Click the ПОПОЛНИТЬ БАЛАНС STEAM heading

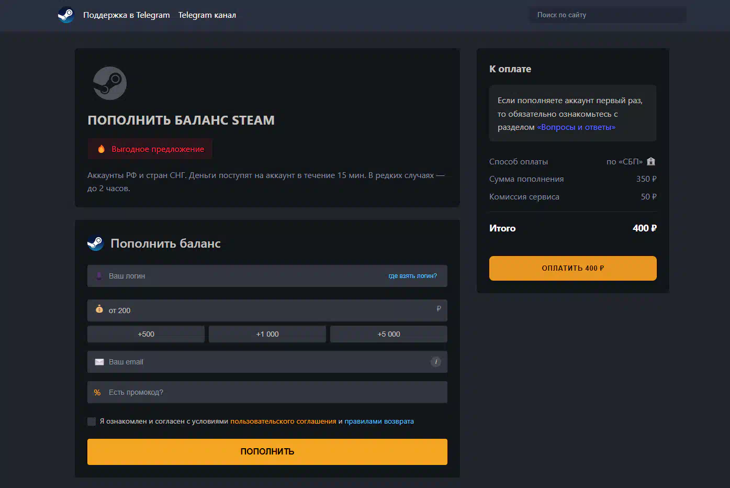[181, 120]
